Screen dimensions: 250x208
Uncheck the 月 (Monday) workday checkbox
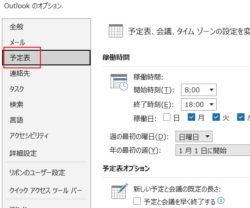pos(191,117)
